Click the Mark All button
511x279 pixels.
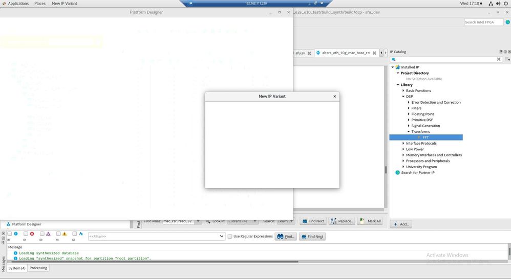point(370,221)
